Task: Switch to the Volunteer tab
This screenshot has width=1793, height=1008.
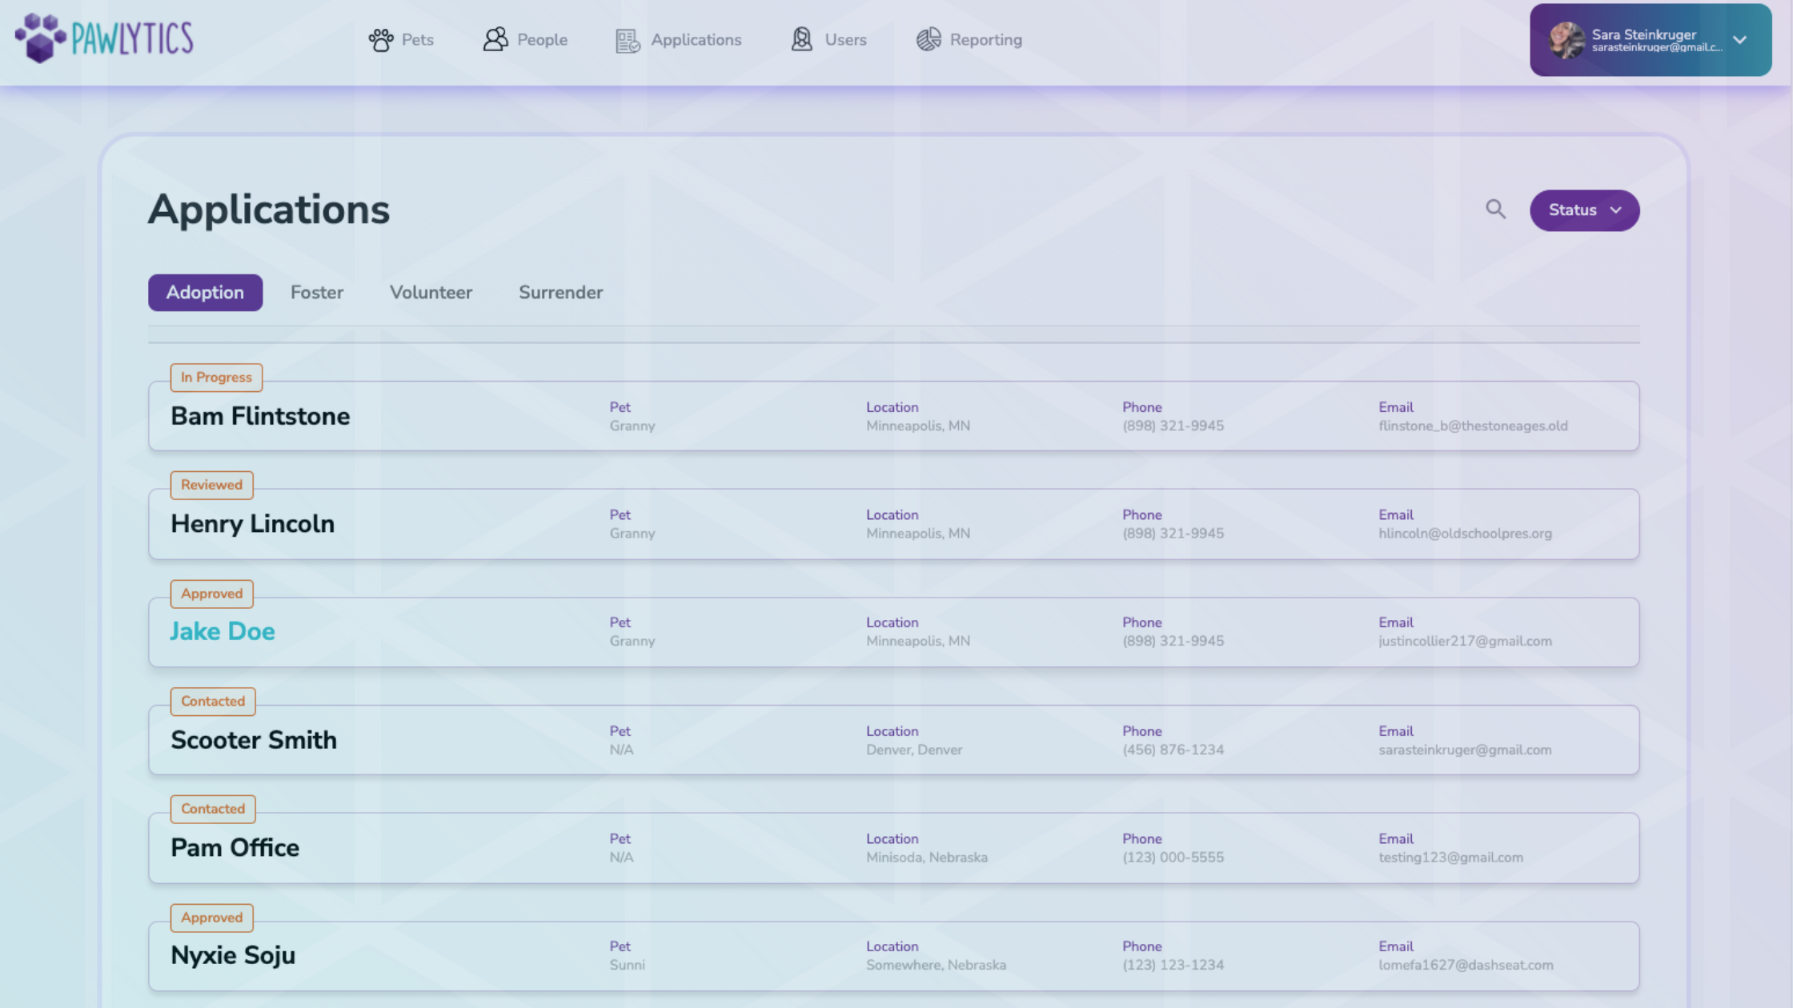Action: tap(431, 293)
